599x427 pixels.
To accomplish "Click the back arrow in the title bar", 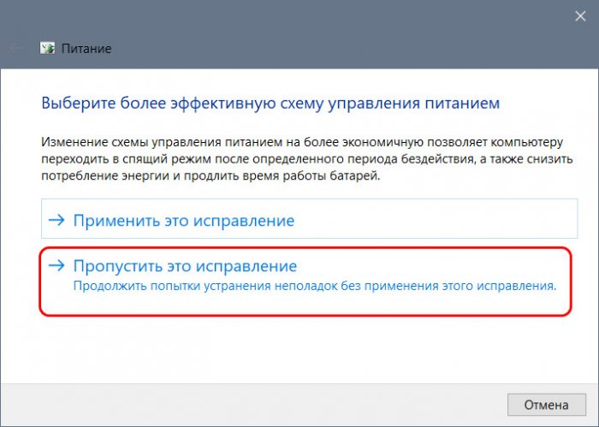I will (x=16, y=49).
